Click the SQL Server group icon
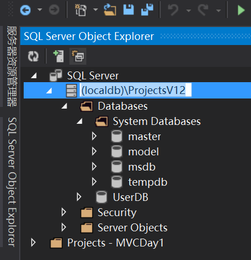Screen dimensions: 251x260 pyautogui.click(x=56, y=75)
